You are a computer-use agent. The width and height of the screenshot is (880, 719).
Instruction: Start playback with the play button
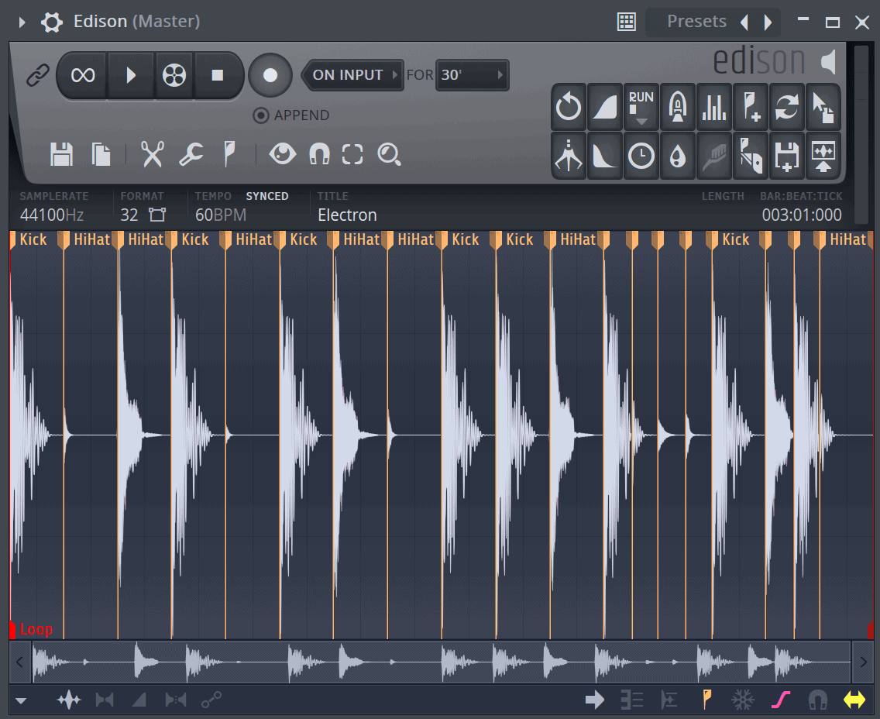pos(131,75)
